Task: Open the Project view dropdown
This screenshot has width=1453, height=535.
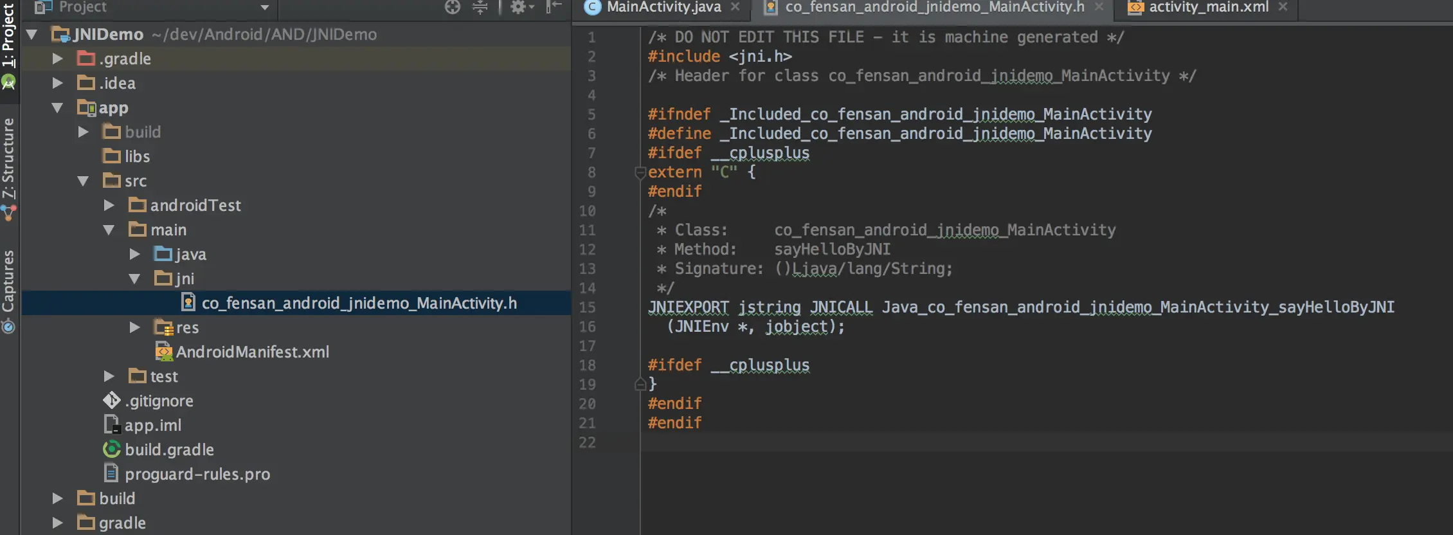Action: [265, 8]
